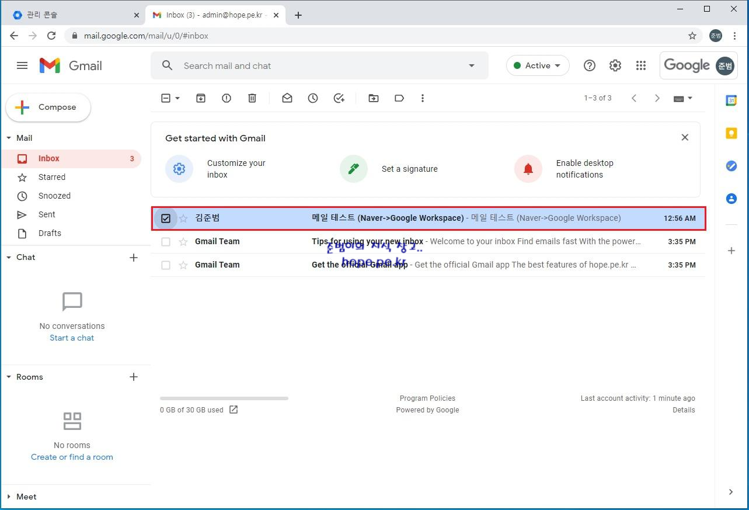
Task: Click the Compose button
Action: point(48,107)
